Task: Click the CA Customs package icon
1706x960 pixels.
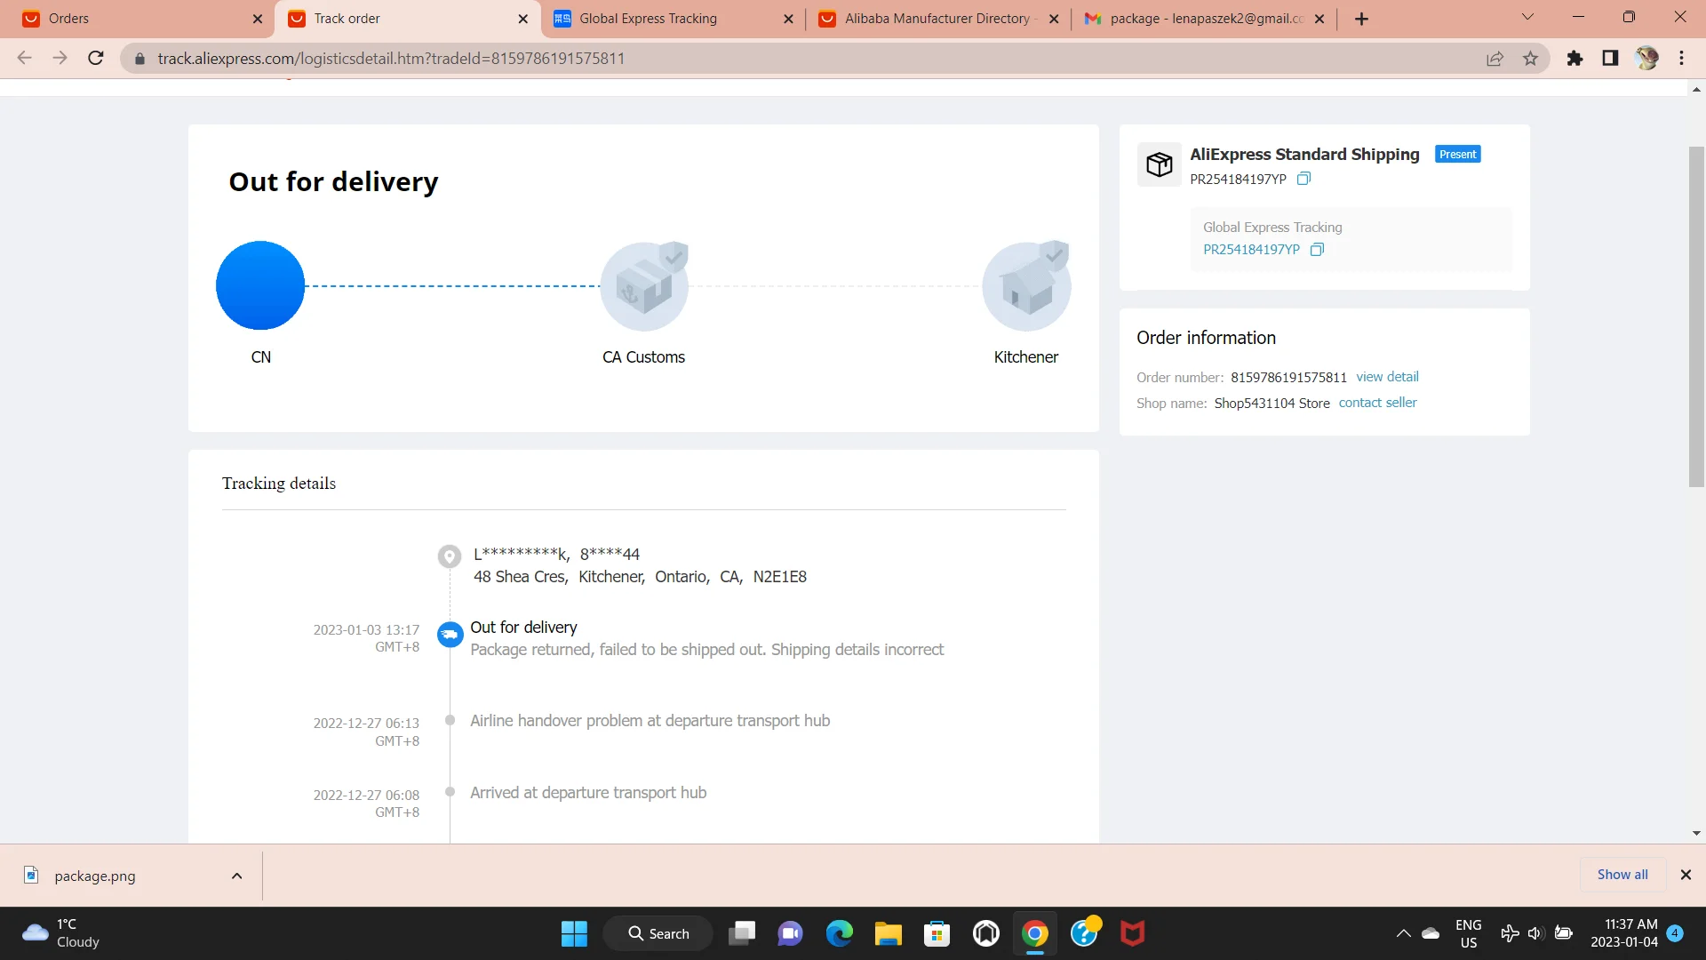Action: 644,286
